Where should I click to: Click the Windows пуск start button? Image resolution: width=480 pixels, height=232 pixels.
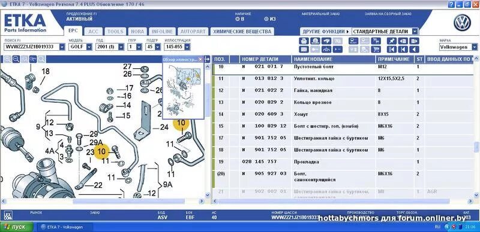pos(17,227)
